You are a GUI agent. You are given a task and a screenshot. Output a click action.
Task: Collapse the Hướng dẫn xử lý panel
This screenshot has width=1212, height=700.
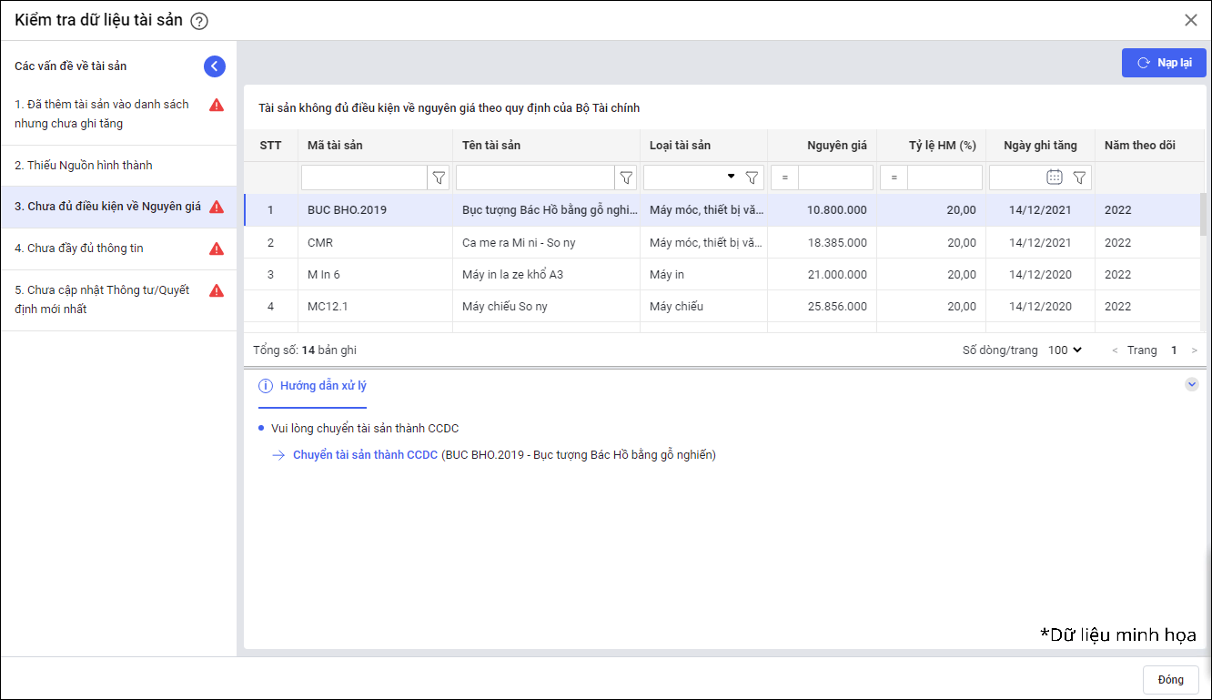[x=1192, y=385]
